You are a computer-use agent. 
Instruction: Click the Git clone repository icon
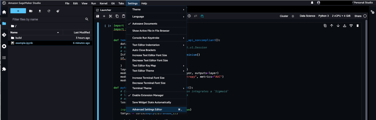pyautogui.click(x=58, y=11)
